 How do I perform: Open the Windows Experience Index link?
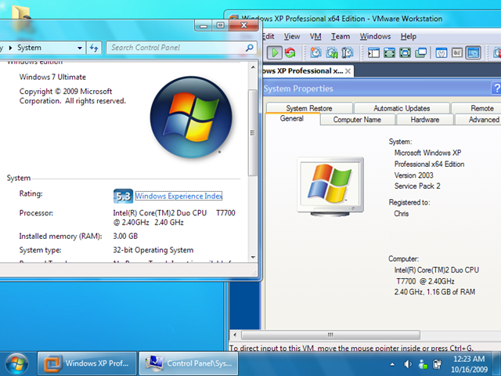(178, 196)
